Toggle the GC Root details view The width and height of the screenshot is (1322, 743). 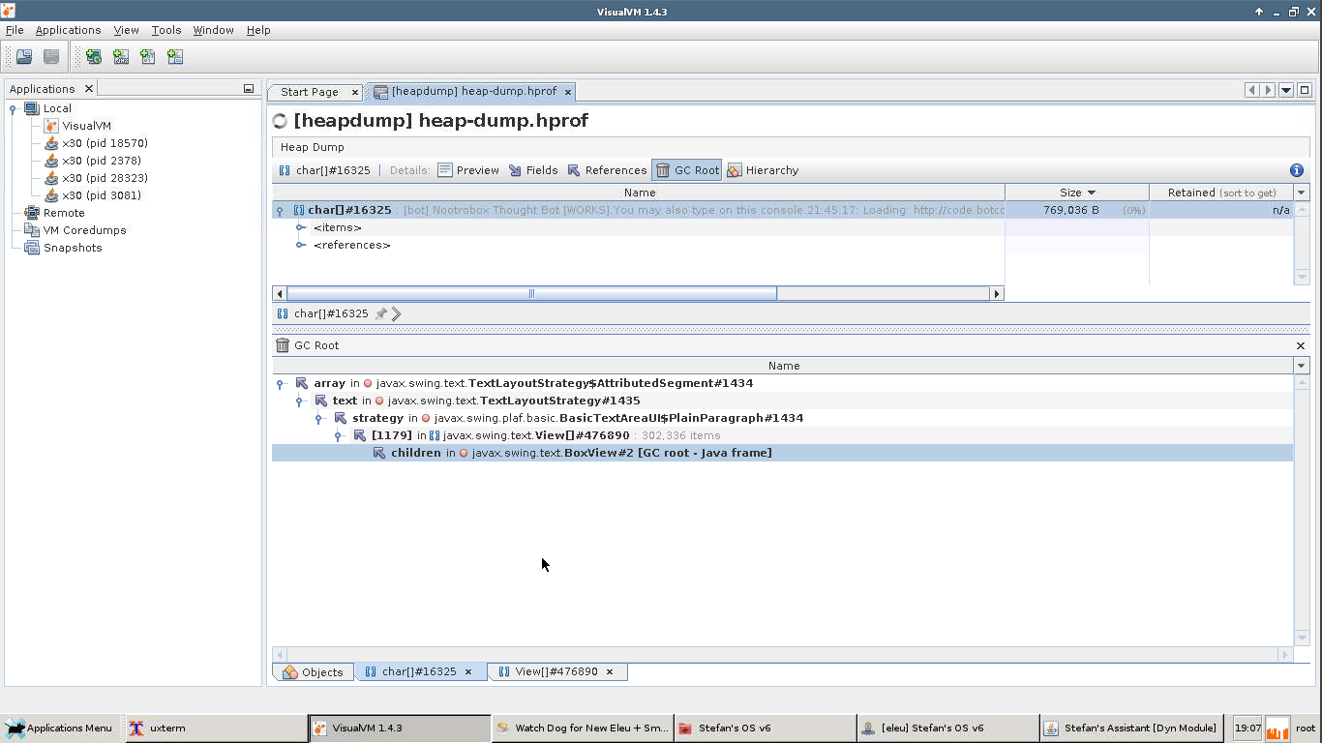coord(687,170)
